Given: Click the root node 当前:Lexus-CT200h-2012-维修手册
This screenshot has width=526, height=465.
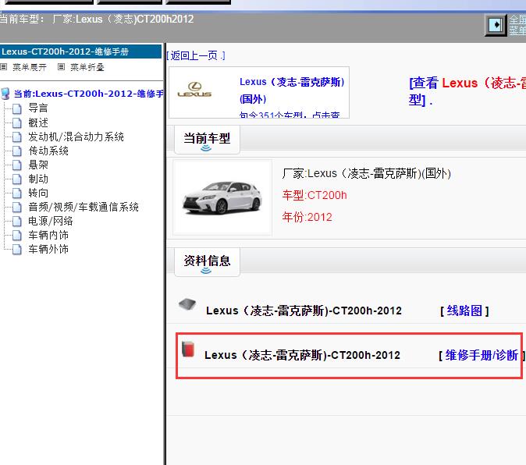Looking at the screenshot, I should (x=88, y=94).
